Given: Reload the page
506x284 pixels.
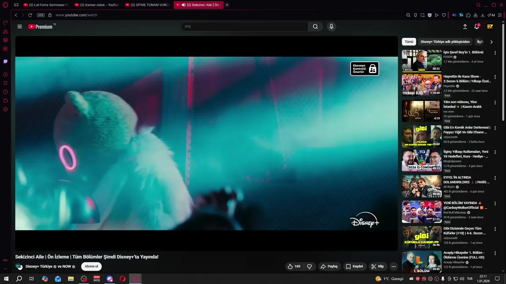Looking at the screenshot, I should [30, 15].
